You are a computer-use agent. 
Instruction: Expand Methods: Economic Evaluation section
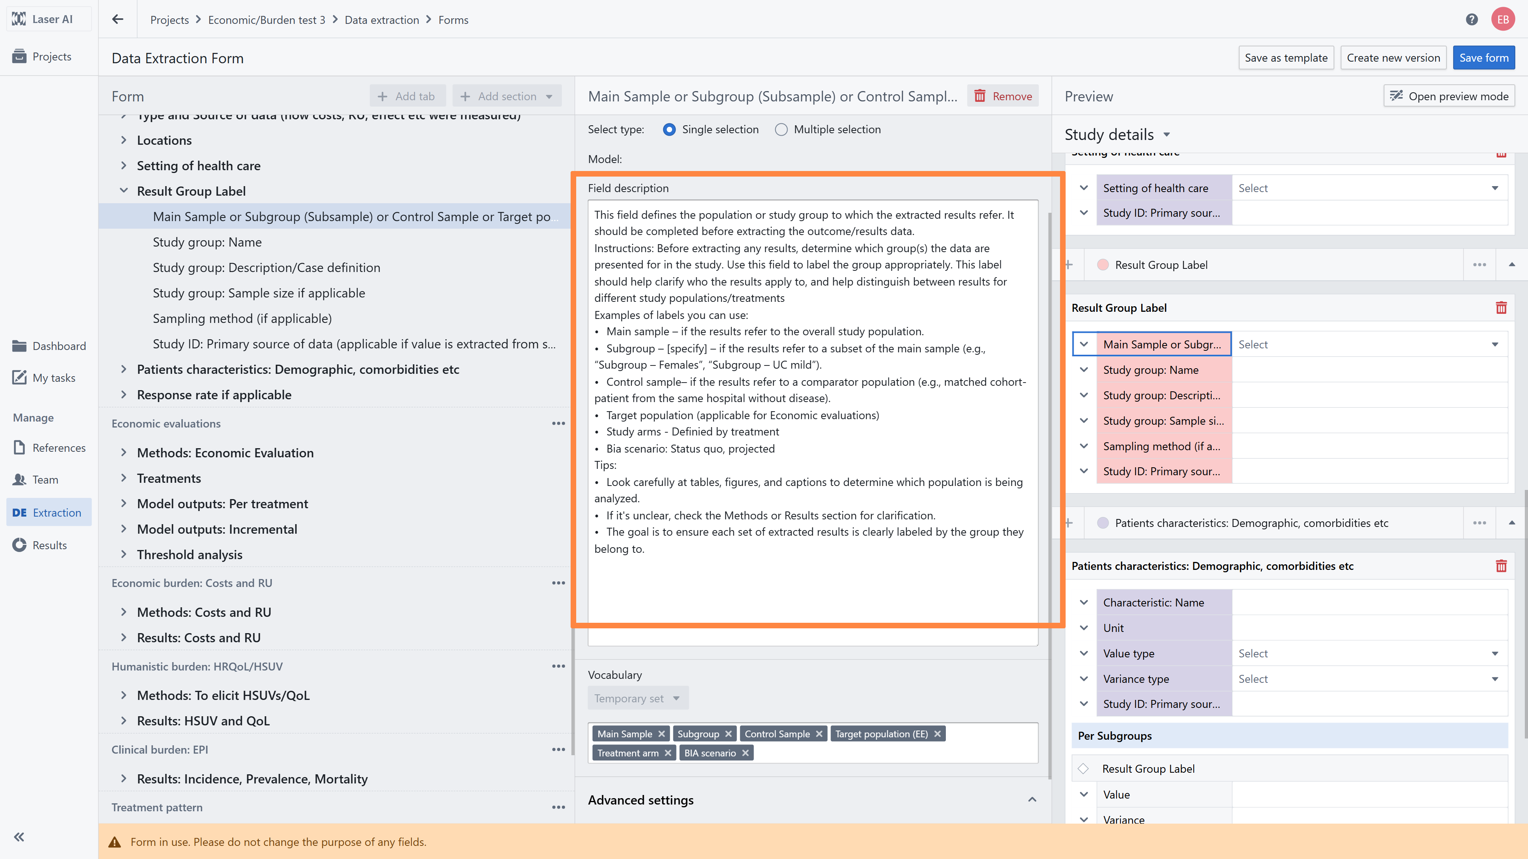point(123,452)
